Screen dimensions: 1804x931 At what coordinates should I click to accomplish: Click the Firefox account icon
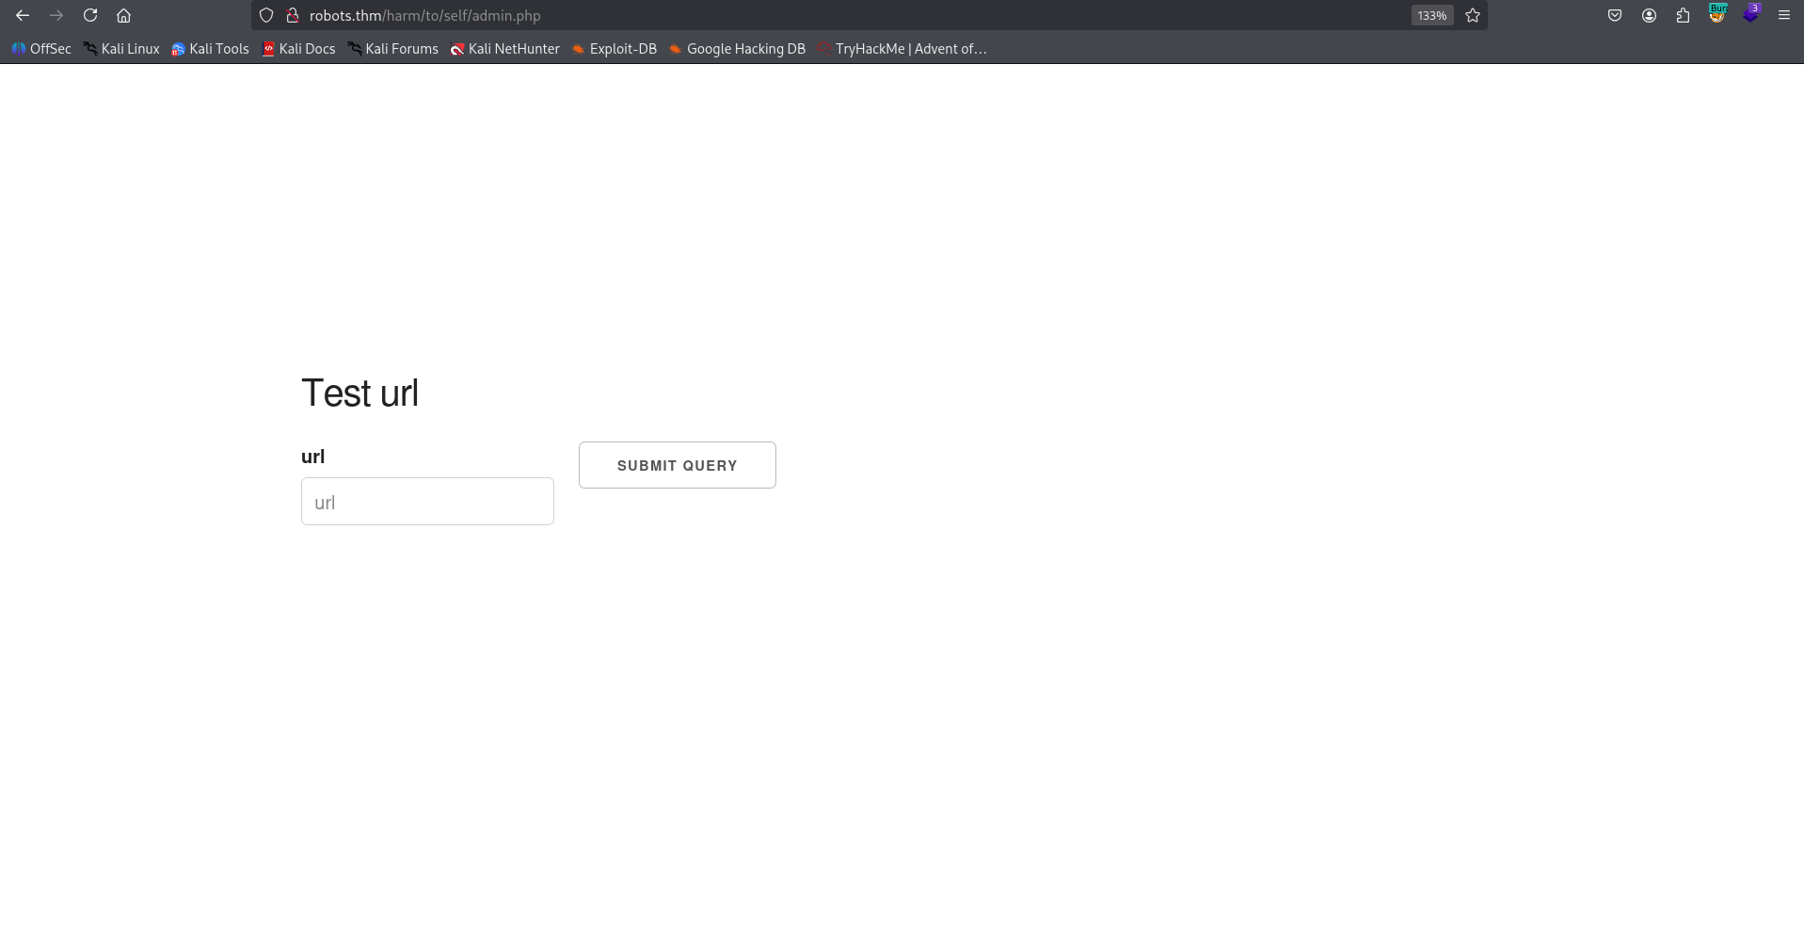click(1649, 15)
